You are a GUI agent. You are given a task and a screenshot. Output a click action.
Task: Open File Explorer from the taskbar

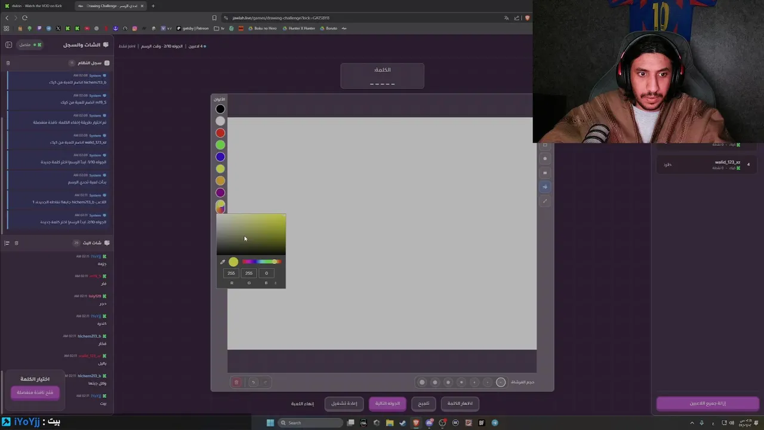click(x=390, y=423)
